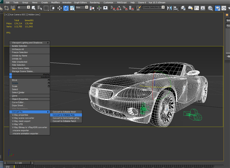Click the time slider at 0 / 100
This screenshot has height=168, width=230.
pos(19,163)
